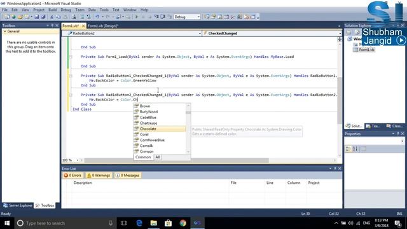This screenshot has height=229, width=407.
Task: Click the code editor horizontal scrollbar
Action: 177,160
